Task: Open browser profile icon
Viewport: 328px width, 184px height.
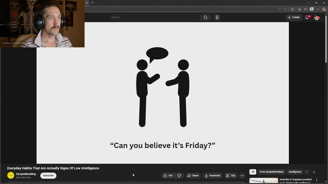Action: pos(312,9)
